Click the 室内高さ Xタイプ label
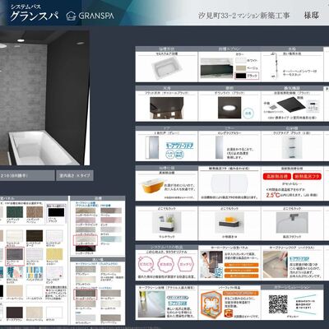The height and width of the screenshot is (329, 329). 75,176
